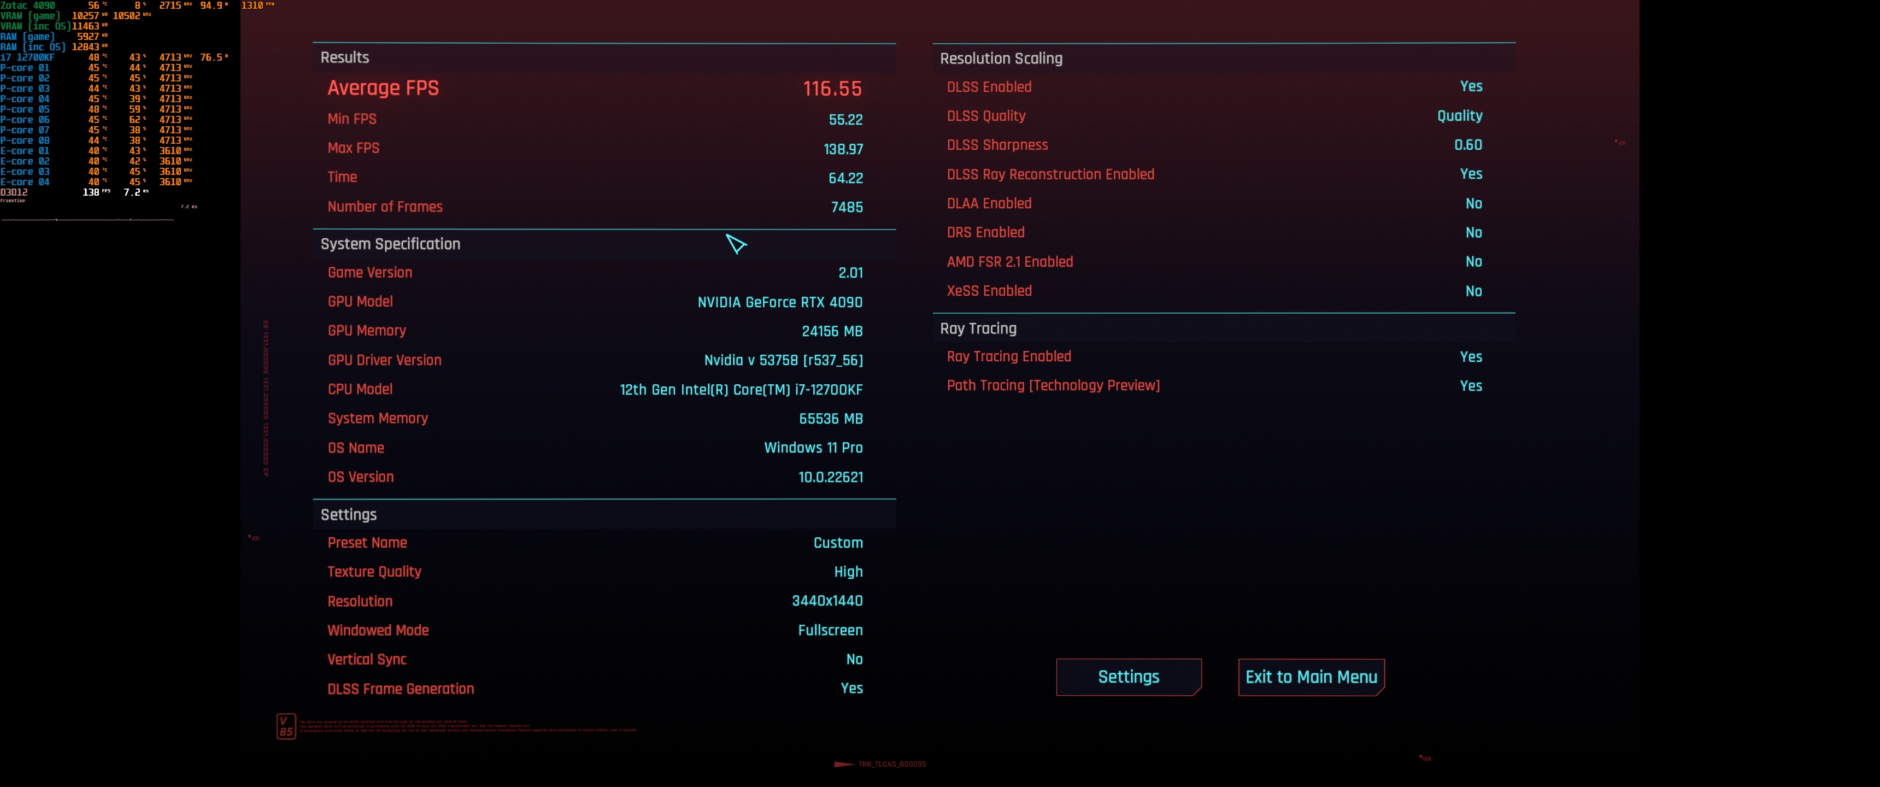Select the Vertical Sync No value
This screenshot has width=1880, height=787.
(854, 659)
